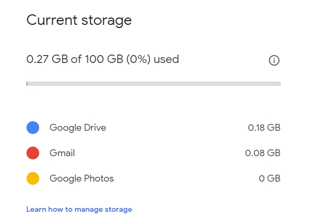Select the Google Drive label
Viewport: 311px width, 216px height.
(x=78, y=128)
